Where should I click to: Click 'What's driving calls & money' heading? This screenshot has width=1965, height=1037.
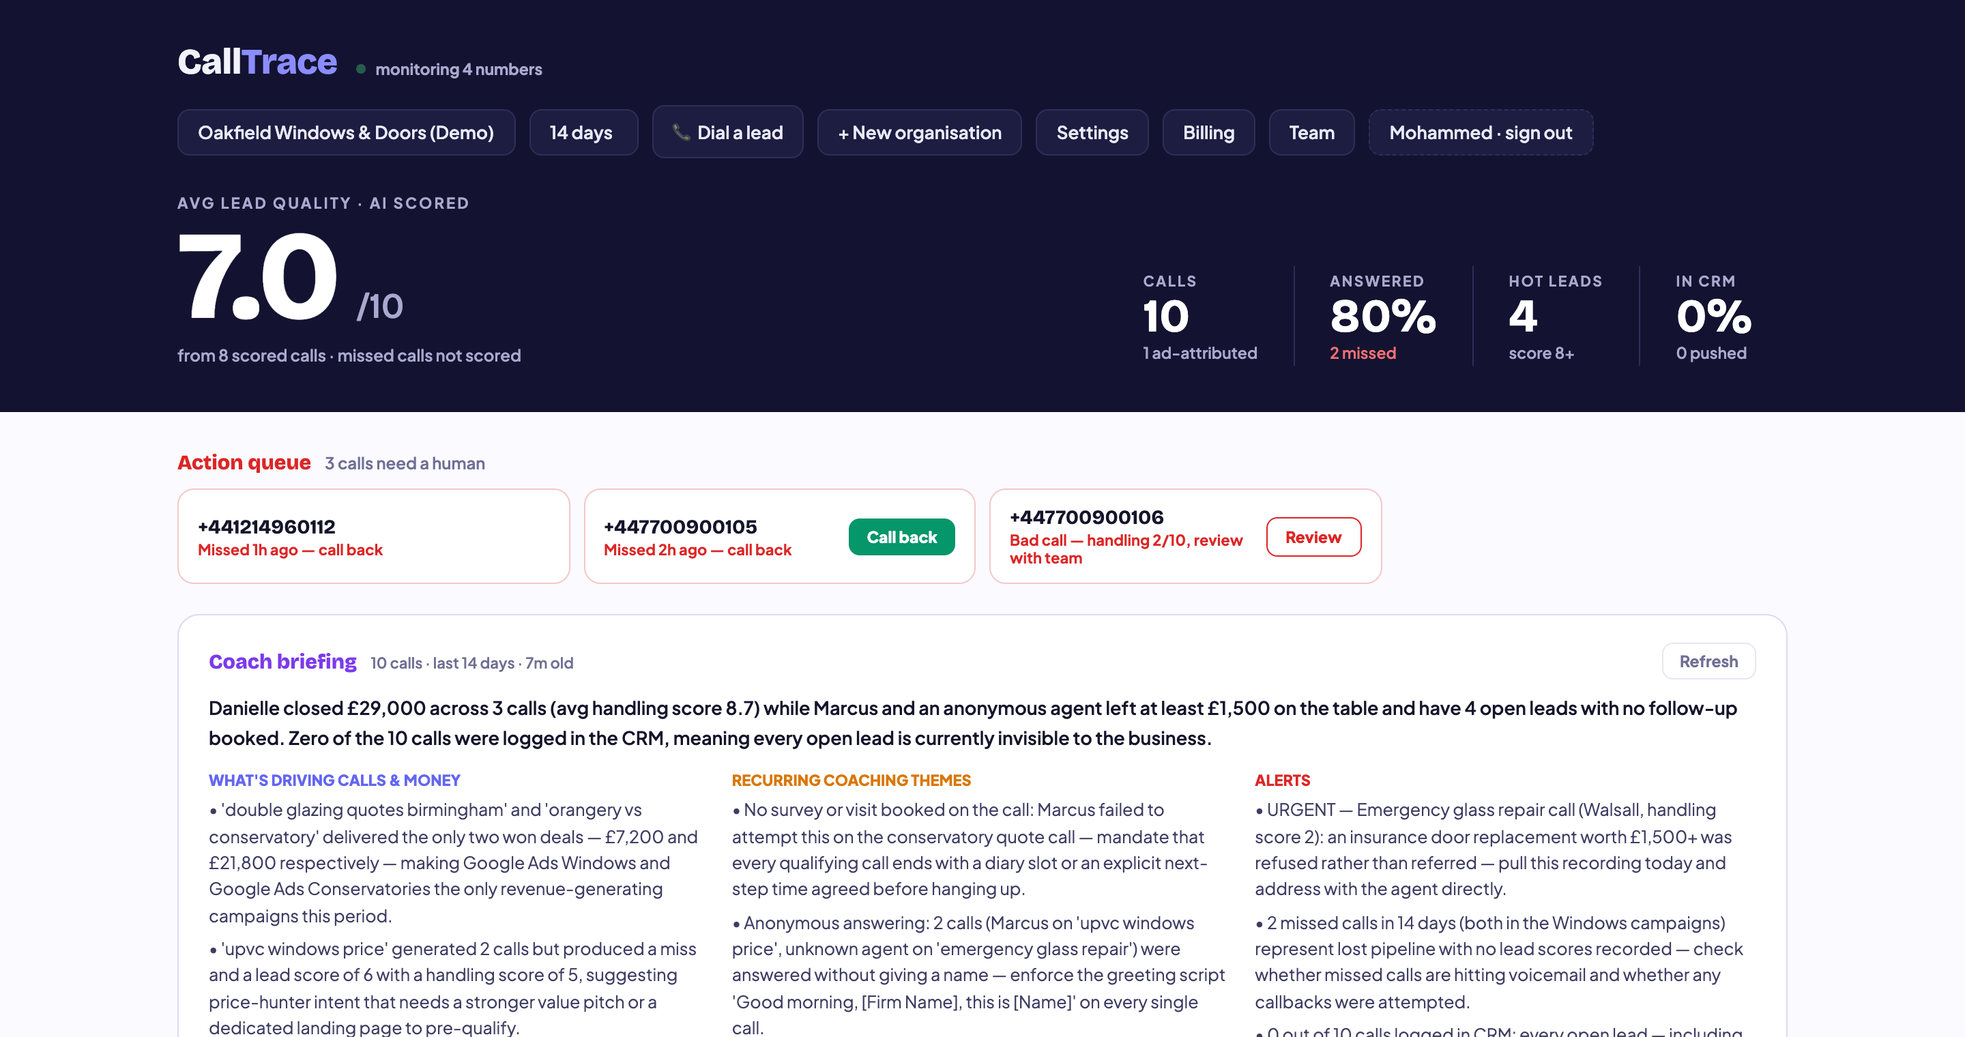334,780
